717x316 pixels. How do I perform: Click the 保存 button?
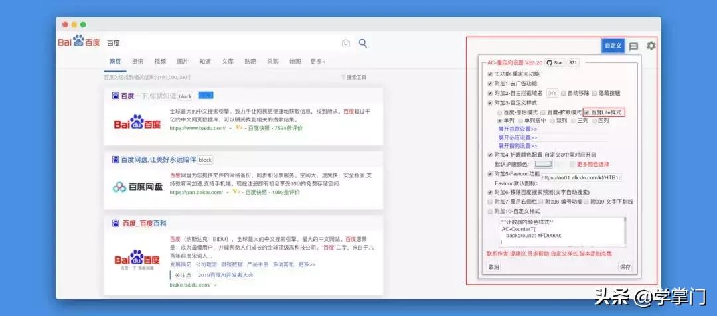(625, 267)
